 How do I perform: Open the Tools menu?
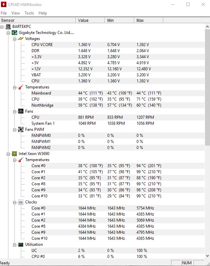pos(29,13)
